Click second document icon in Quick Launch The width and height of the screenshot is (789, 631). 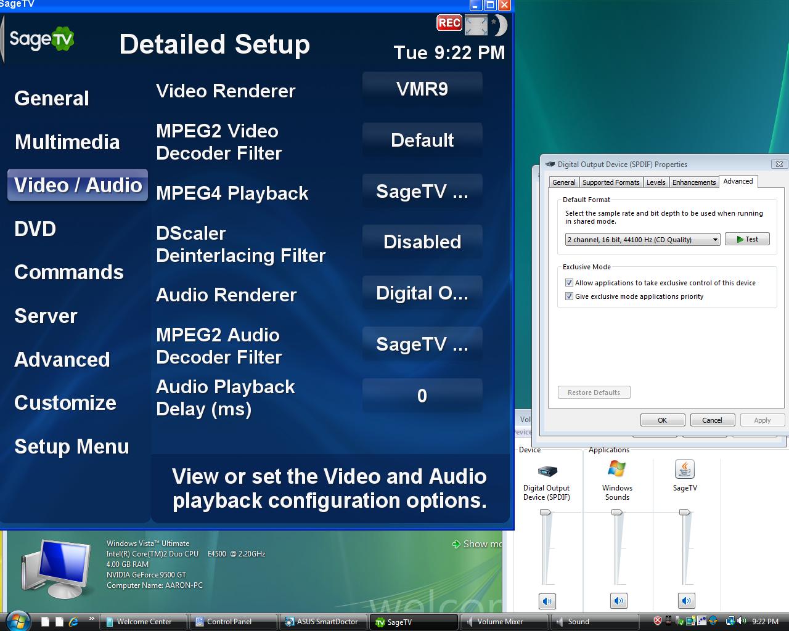pos(59,622)
